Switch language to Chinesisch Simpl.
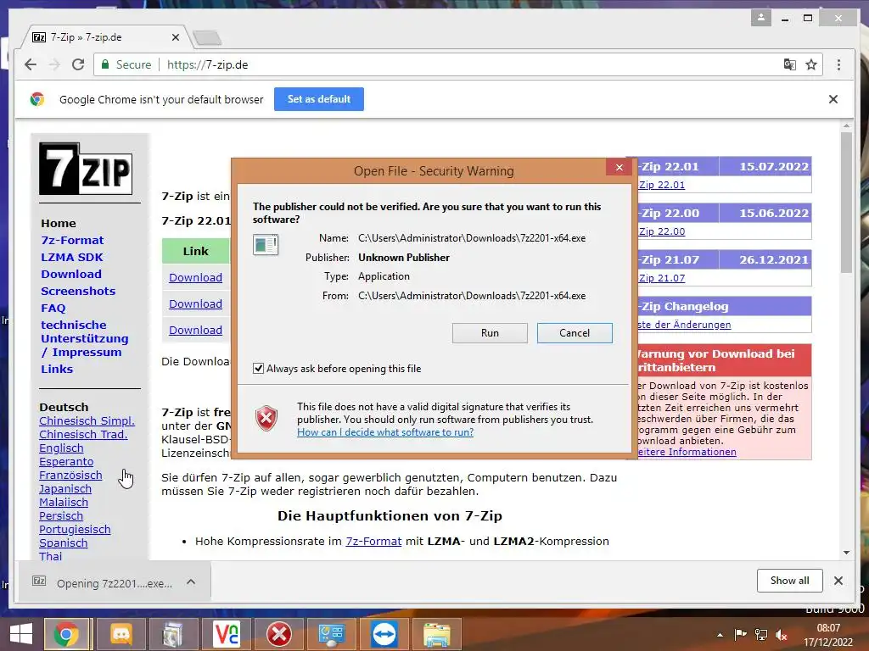Screen dimensions: 869x651 (87, 420)
